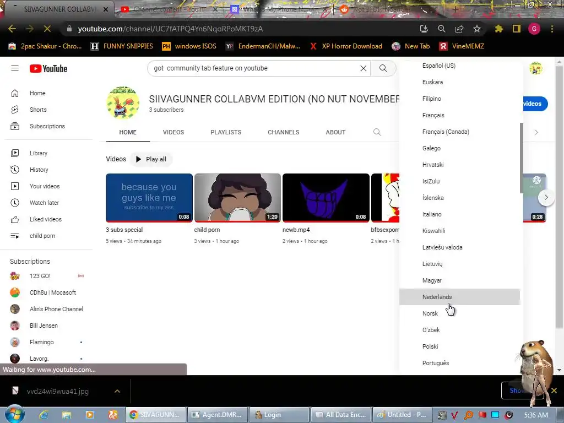The width and height of the screenshot is (564, 423).
Task: Show more channel tabs with right chevron
Action: tap(536, 132)
